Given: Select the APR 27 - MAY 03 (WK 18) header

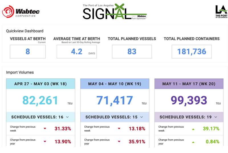Looking at the screenshot, I should tap(40, 84).
